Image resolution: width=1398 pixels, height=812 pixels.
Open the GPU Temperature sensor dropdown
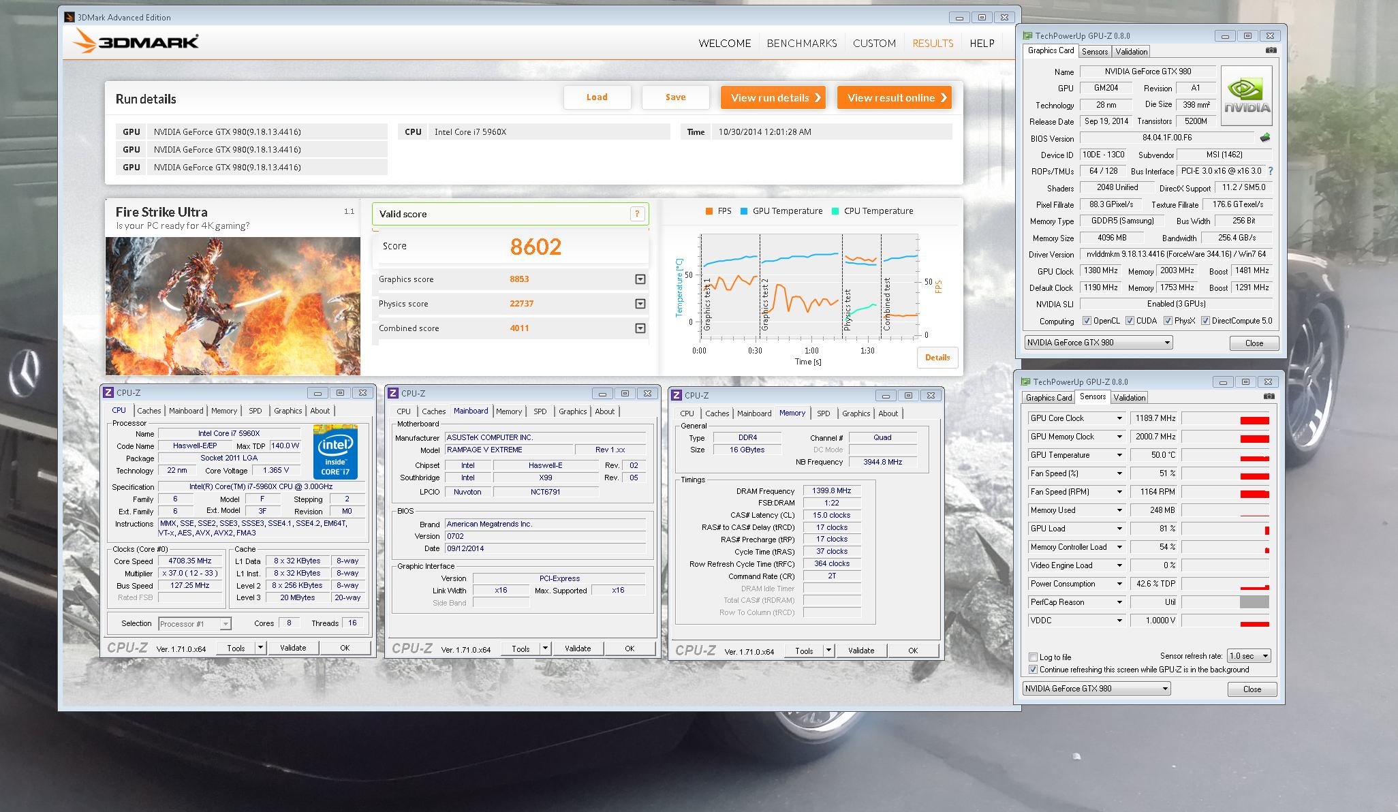click(x=1119, y=455)
